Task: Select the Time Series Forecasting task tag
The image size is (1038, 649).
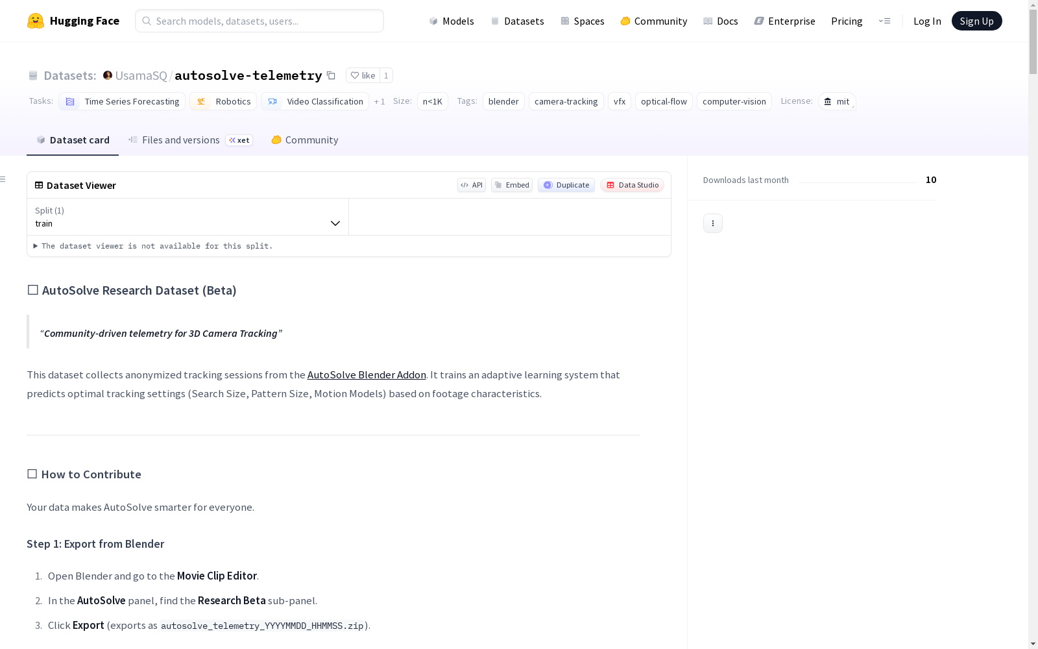Action: point(122,101)
